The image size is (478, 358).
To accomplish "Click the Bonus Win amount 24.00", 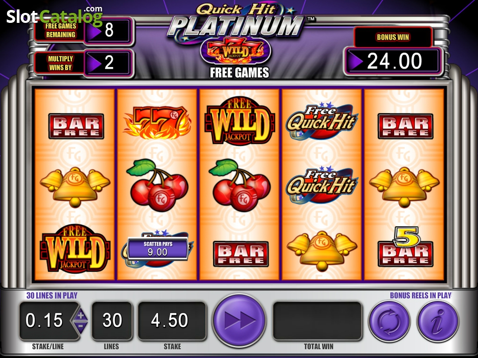I will [x=393, y=61].
